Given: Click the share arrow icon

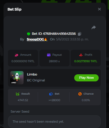Looking at the screenshot, I should point(94,27).
